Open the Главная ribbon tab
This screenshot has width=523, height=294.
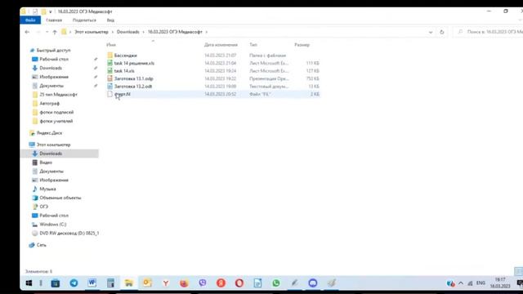coord(54,20)
